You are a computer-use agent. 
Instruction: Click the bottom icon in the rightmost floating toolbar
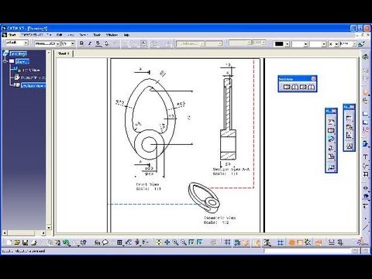click(350, 146)
